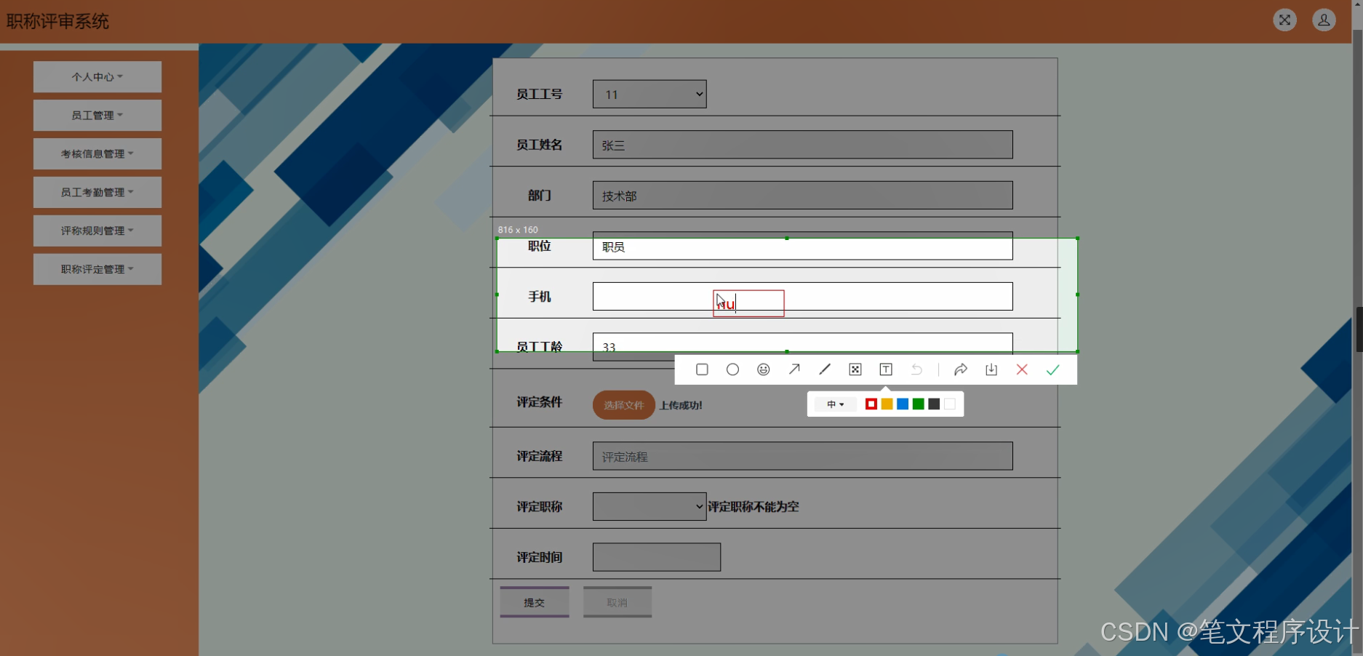Expand the 员工管理 menu

tap(97, 115)
